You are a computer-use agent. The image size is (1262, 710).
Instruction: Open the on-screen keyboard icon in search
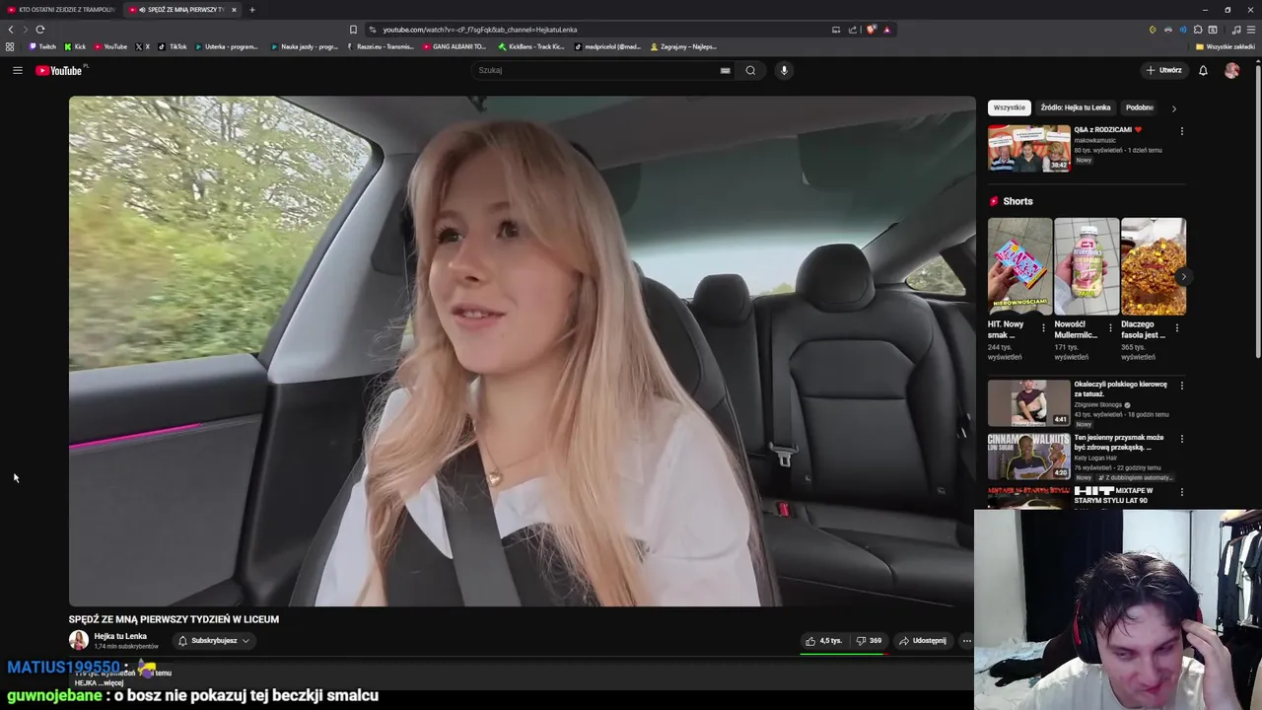point(725,70)
